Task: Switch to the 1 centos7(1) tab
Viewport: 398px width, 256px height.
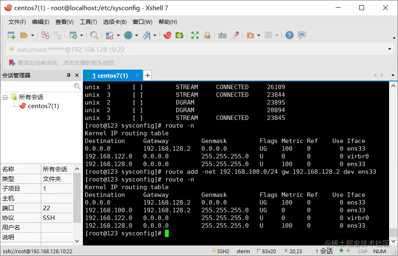Action: (110, 75)
